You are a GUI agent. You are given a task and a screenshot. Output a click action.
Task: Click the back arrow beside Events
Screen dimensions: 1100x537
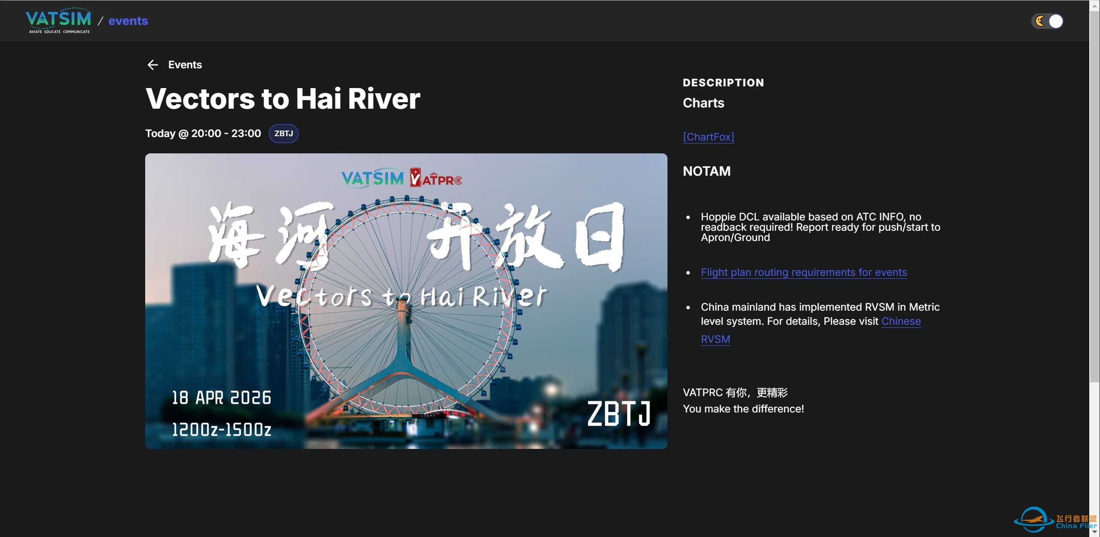[x=153, y=65]
